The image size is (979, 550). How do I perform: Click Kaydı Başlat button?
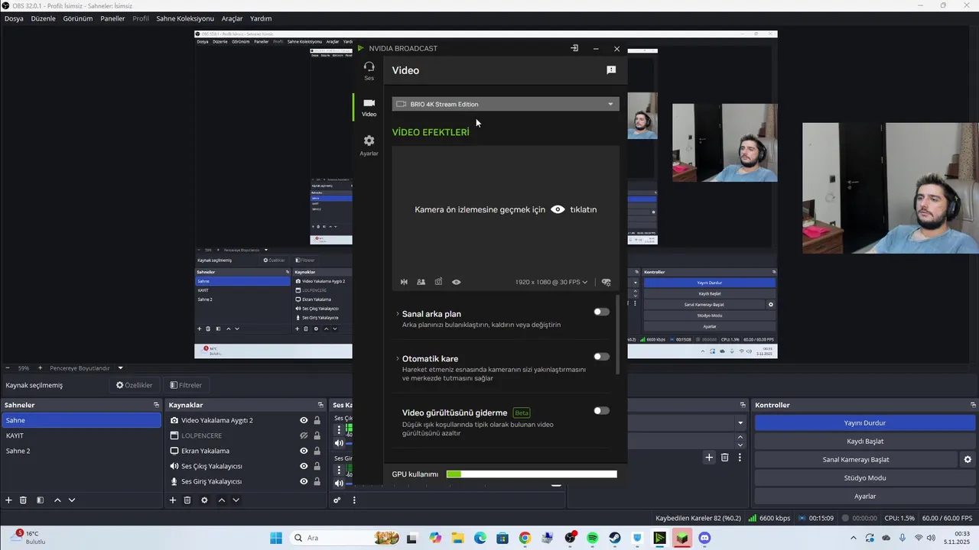click(x=865, y=441)
